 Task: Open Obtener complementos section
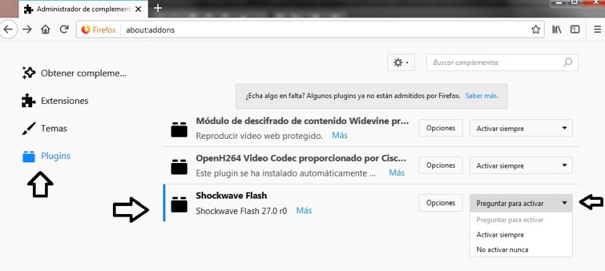click(74, 73)
